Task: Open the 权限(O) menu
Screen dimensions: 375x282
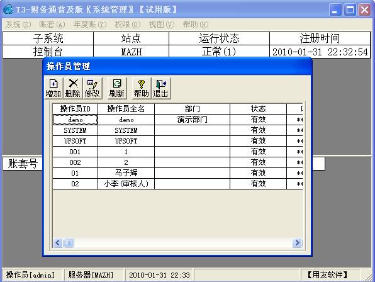Action: click(x=128, y=25)
